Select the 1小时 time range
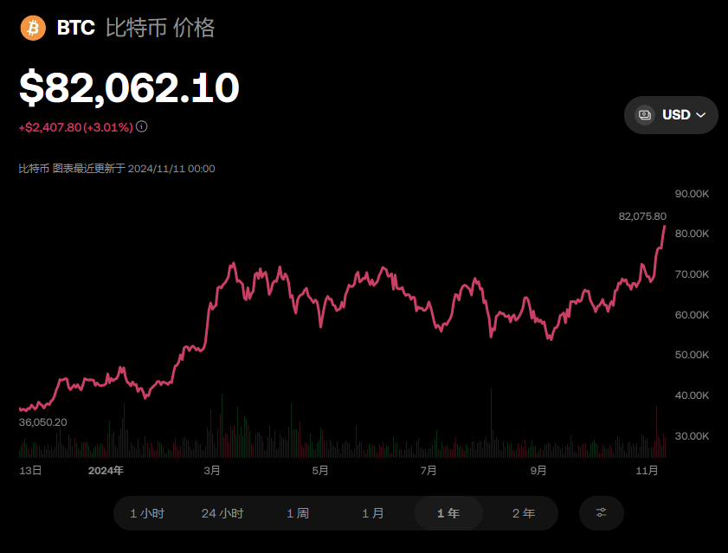Viewport: 728px width, 553px height. 147,513
